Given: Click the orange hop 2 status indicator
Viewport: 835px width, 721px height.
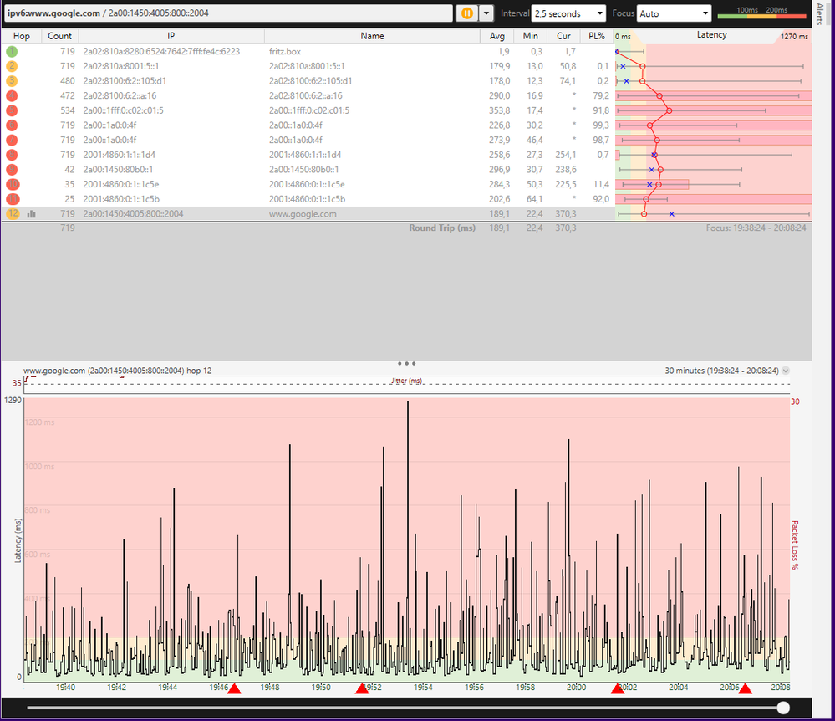Looking at the screenshot, I should point(11,66).
